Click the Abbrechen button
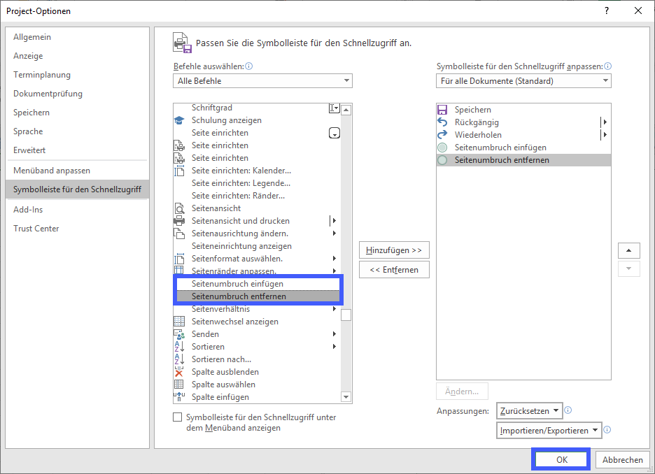This screenshot has width=655, height=474. [622, 459]
